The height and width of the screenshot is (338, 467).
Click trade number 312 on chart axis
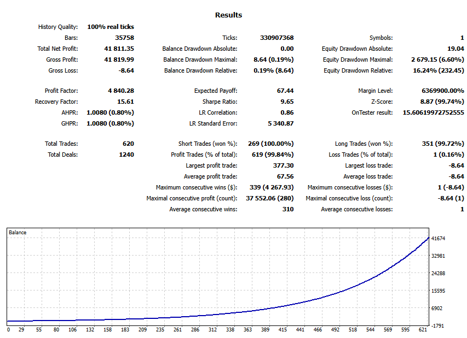coord(212,330)
